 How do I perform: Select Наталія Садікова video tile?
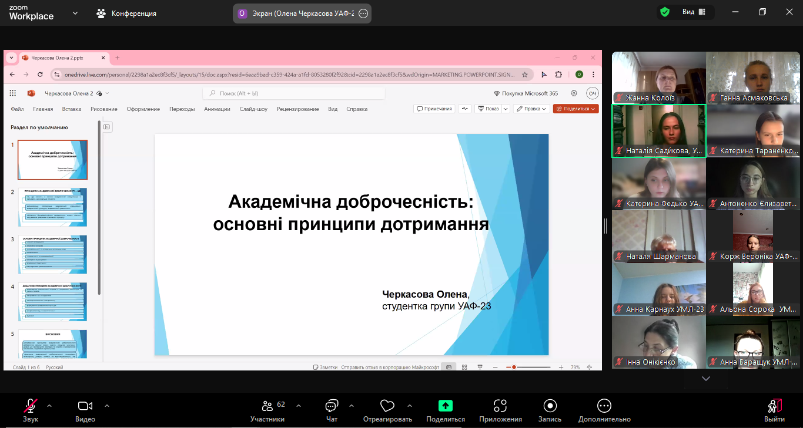[659, 131]
